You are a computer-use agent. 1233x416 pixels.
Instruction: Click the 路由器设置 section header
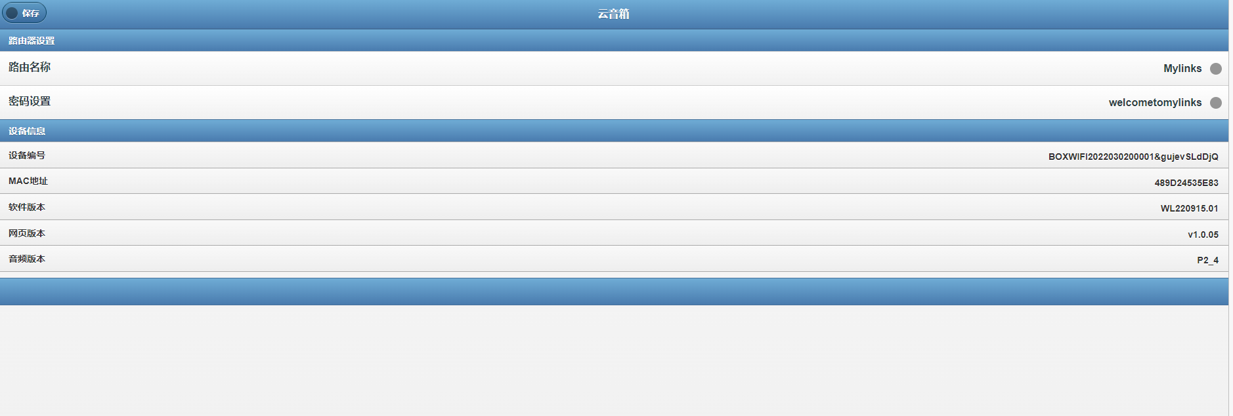point(32,41)
